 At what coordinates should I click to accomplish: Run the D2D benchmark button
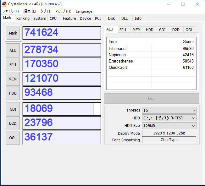pos(13,123)
